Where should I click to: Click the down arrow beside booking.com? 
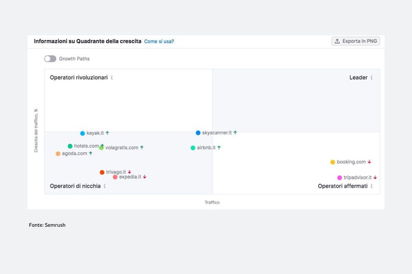pyautogui.click(x=369, y=162)
